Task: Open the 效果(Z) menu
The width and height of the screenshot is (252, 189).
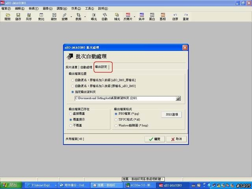Action: [x=76, y=9]
